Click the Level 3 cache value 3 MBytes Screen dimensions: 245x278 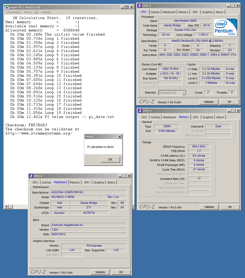tap(211, 83)
